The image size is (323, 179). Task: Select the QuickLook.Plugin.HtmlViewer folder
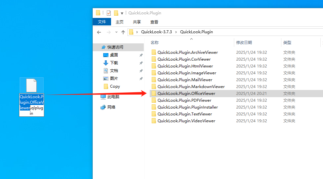click(185, 66)
